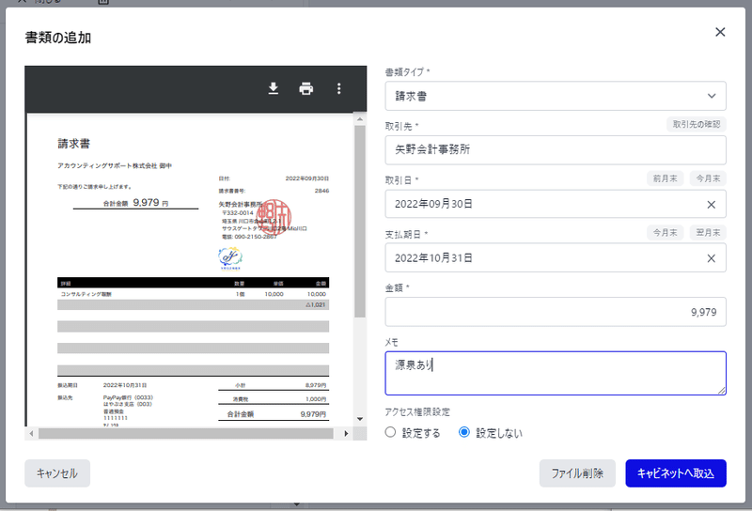Download the invoice PDF from preview toolbar
This screenshot has width=752, height=511.
pyautogui.click(x=274, y=88)
